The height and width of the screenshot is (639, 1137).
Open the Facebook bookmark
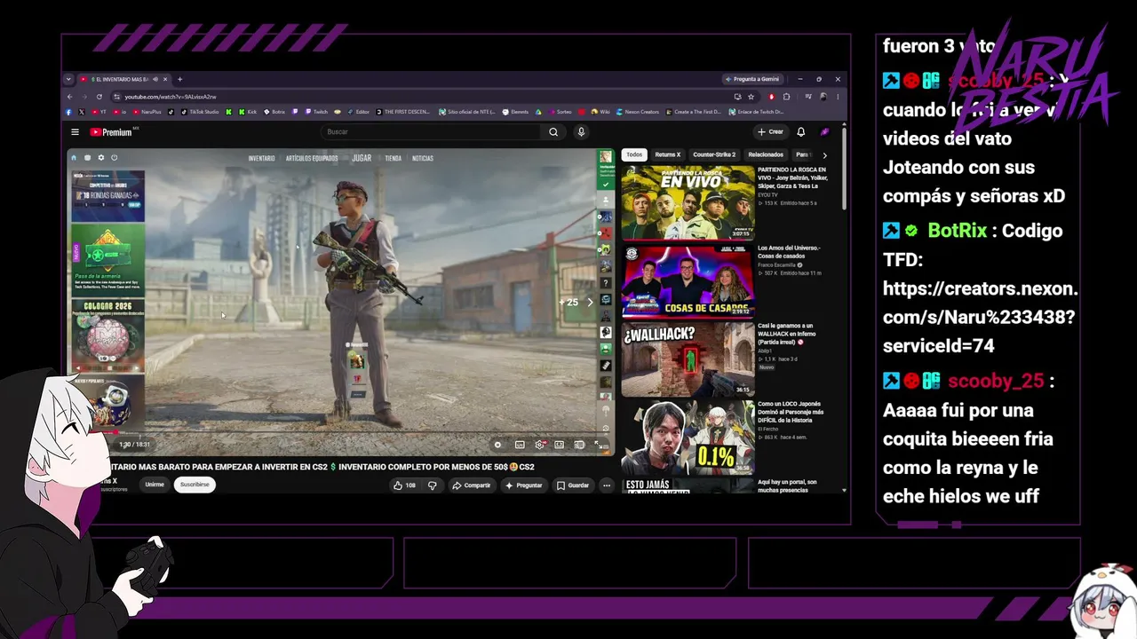coord(68,112)
